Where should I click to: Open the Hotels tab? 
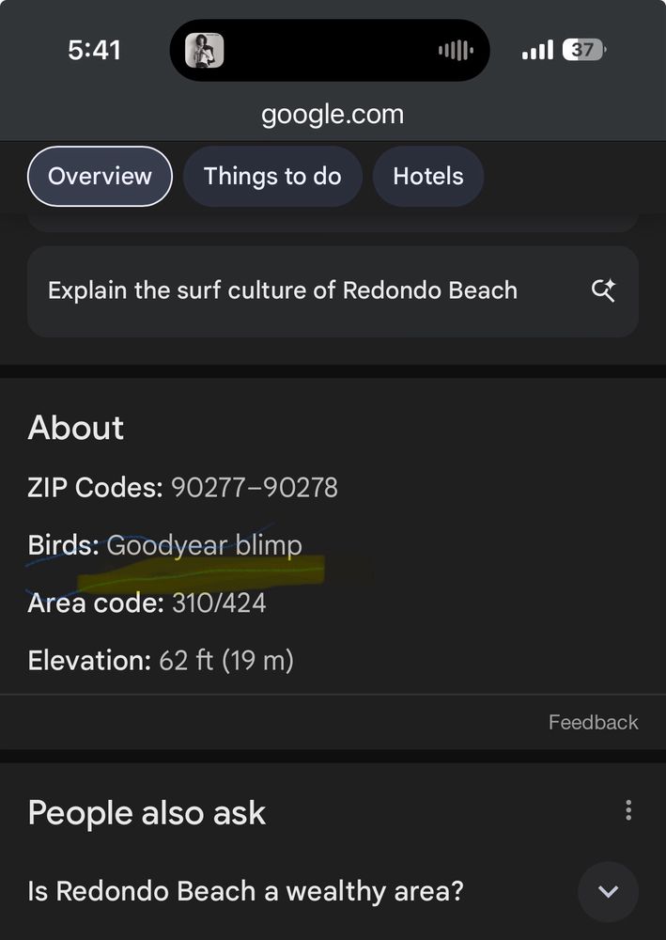click(x=427, y=176)
